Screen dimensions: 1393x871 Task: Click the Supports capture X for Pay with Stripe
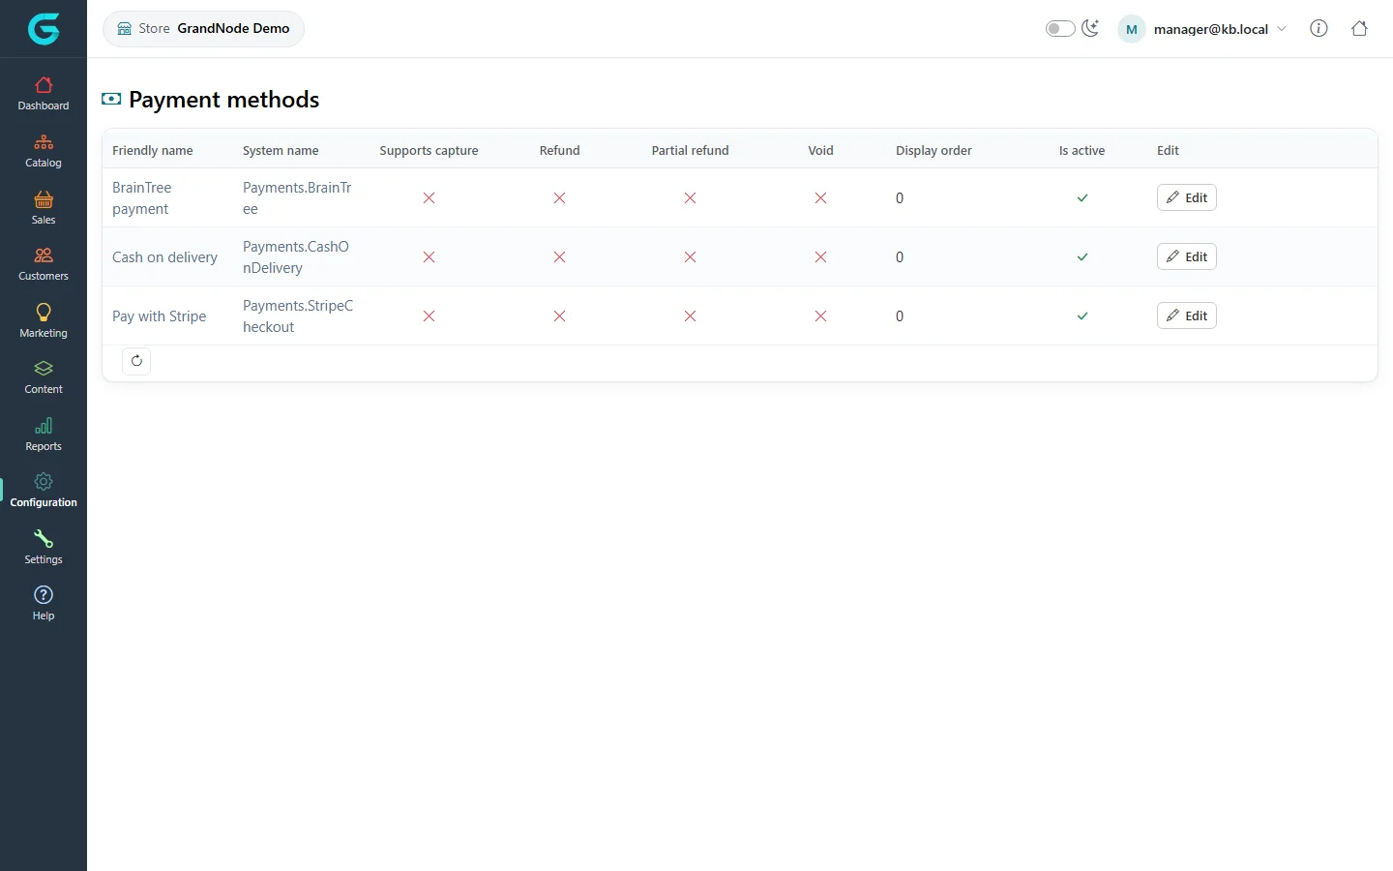[x=429, y=316]
